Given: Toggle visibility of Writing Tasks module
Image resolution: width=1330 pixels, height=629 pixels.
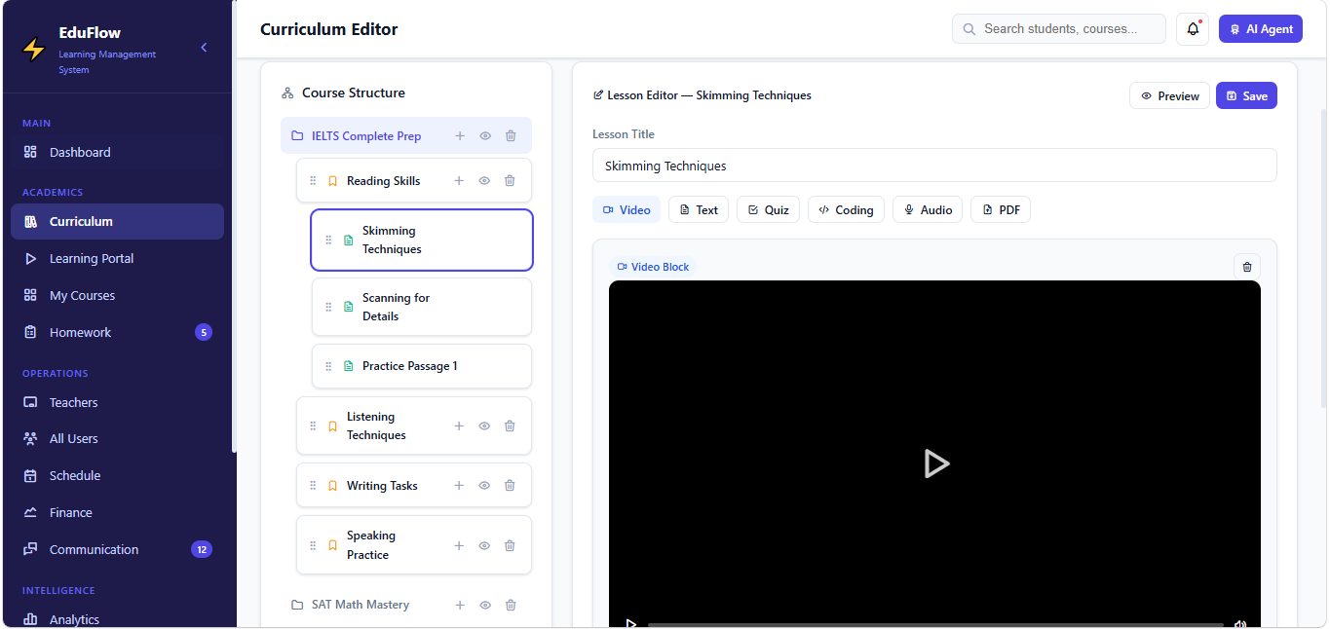Looking at the screenshot, I should point(484,485).
